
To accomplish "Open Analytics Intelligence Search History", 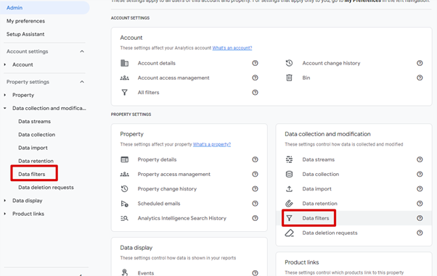I will pos(182,218).
